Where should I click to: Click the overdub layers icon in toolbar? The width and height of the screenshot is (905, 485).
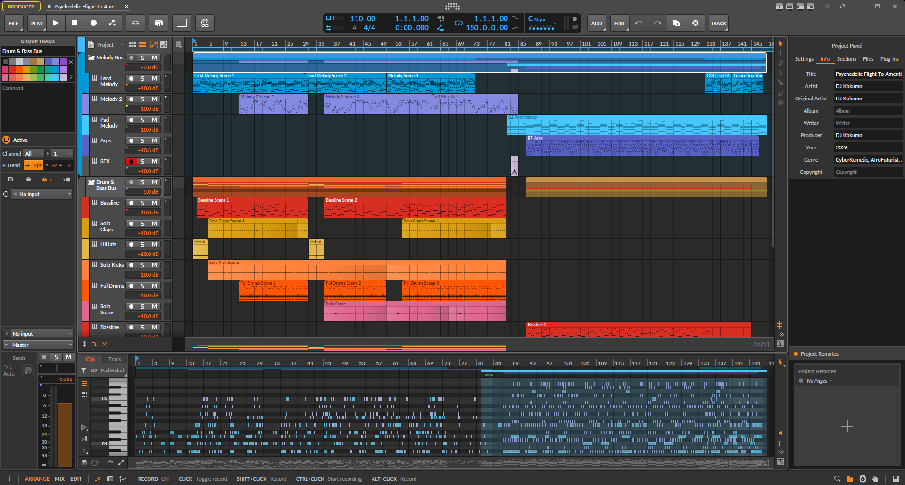tap(135, 23)
